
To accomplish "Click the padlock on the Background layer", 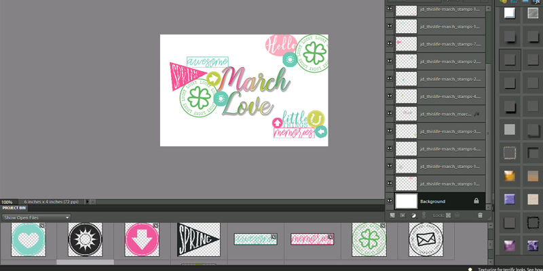I will pyautogui.click(x=476, y=201).
